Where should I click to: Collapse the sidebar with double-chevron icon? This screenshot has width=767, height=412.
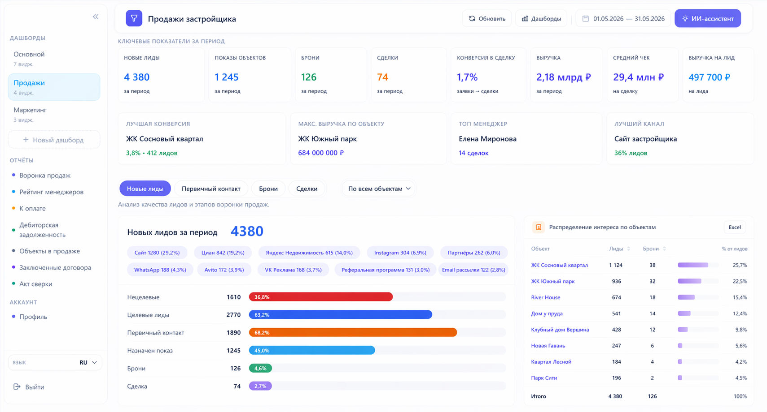96,17
